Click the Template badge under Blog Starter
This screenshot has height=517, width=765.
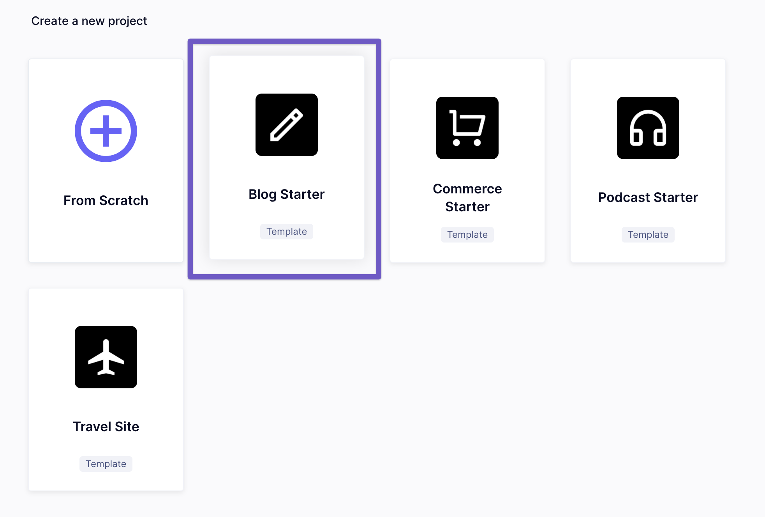coord(287,231)
